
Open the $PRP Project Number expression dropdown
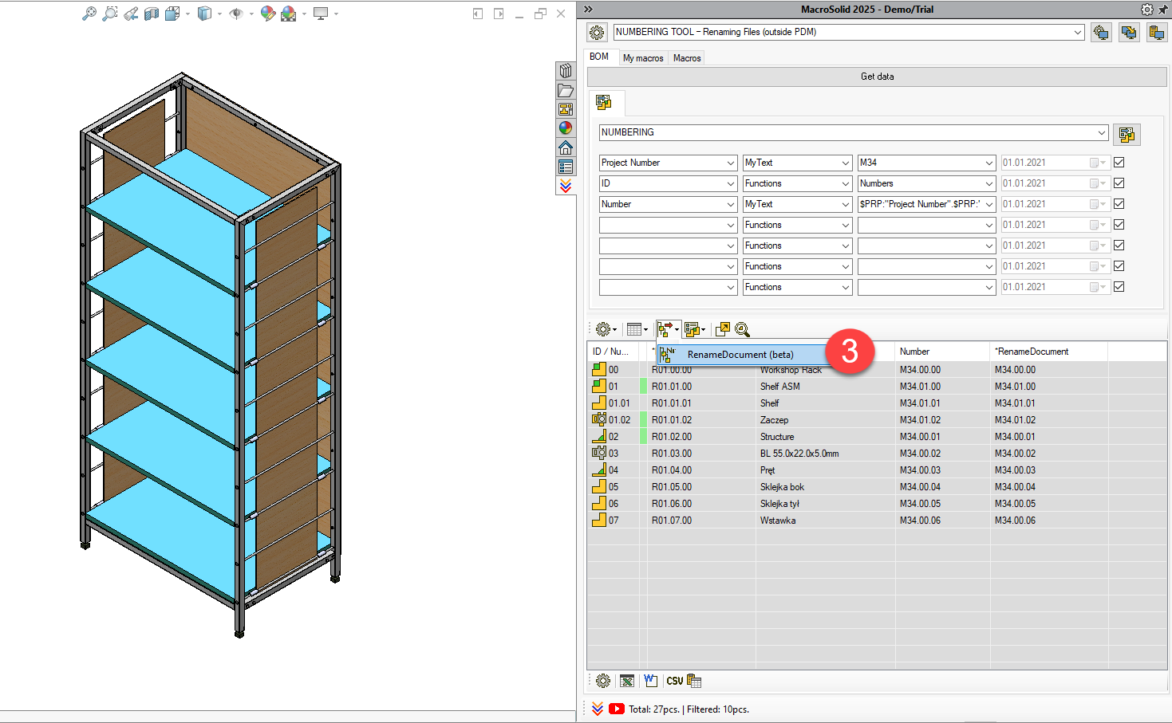click(989, 204)
